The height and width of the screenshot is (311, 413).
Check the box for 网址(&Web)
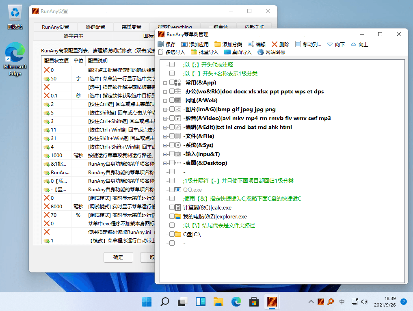[172, 100]
